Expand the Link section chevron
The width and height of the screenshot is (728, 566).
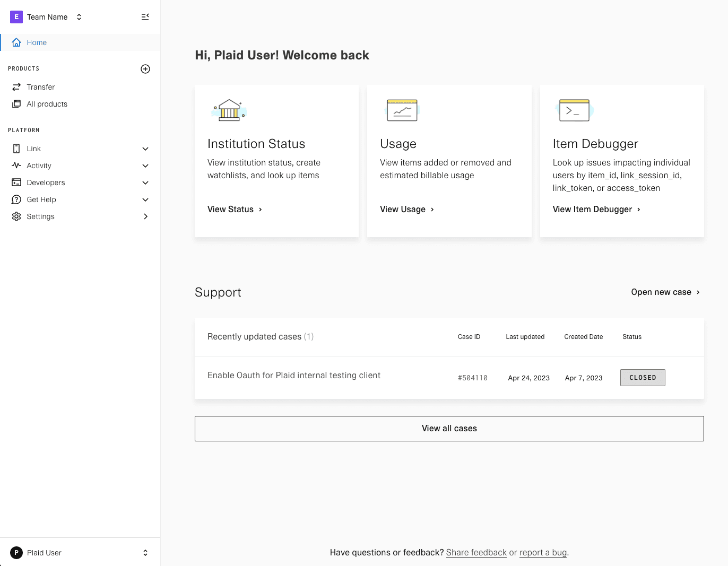pos(145,149)
